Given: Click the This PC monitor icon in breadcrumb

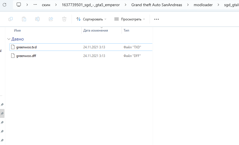Looking at the screenshot, I should point(19,5).
